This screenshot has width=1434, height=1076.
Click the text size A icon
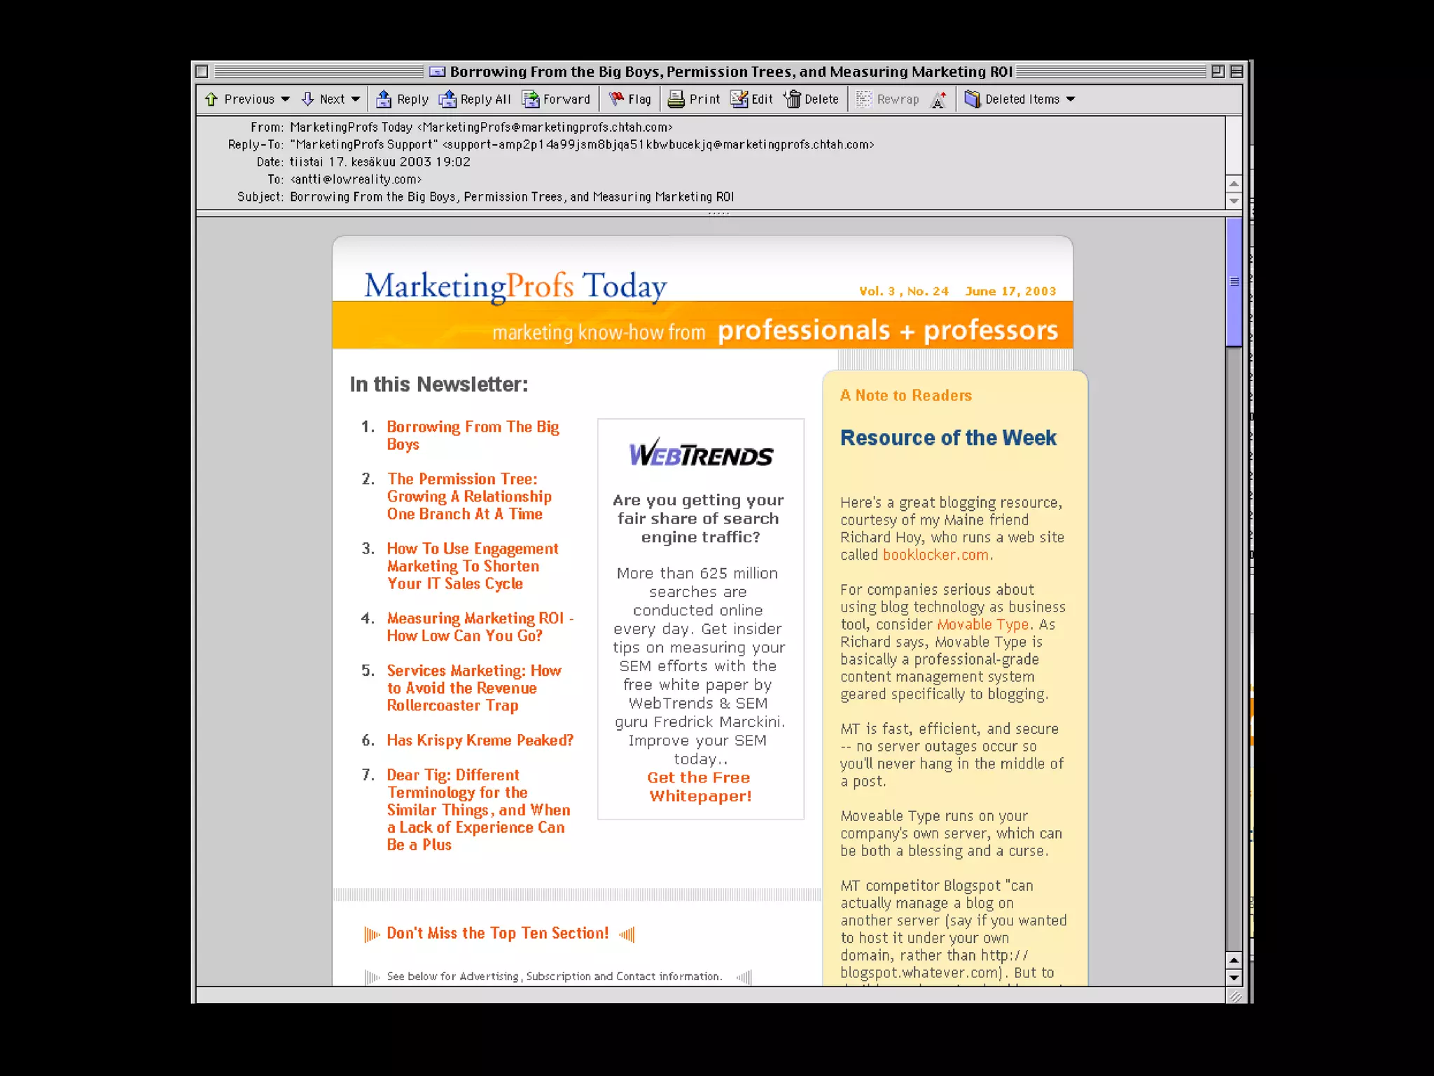(x=939, y=100)
